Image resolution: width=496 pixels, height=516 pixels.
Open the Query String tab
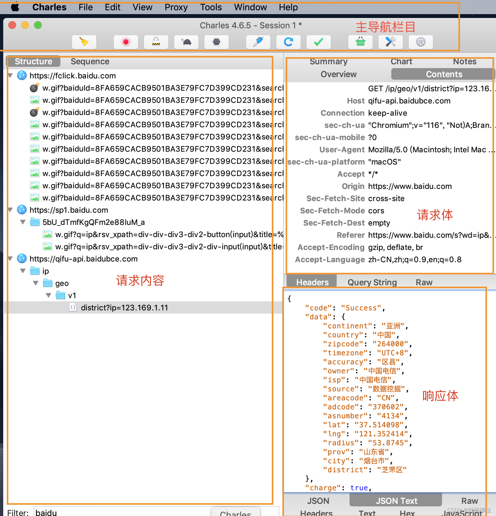(372, 282)
